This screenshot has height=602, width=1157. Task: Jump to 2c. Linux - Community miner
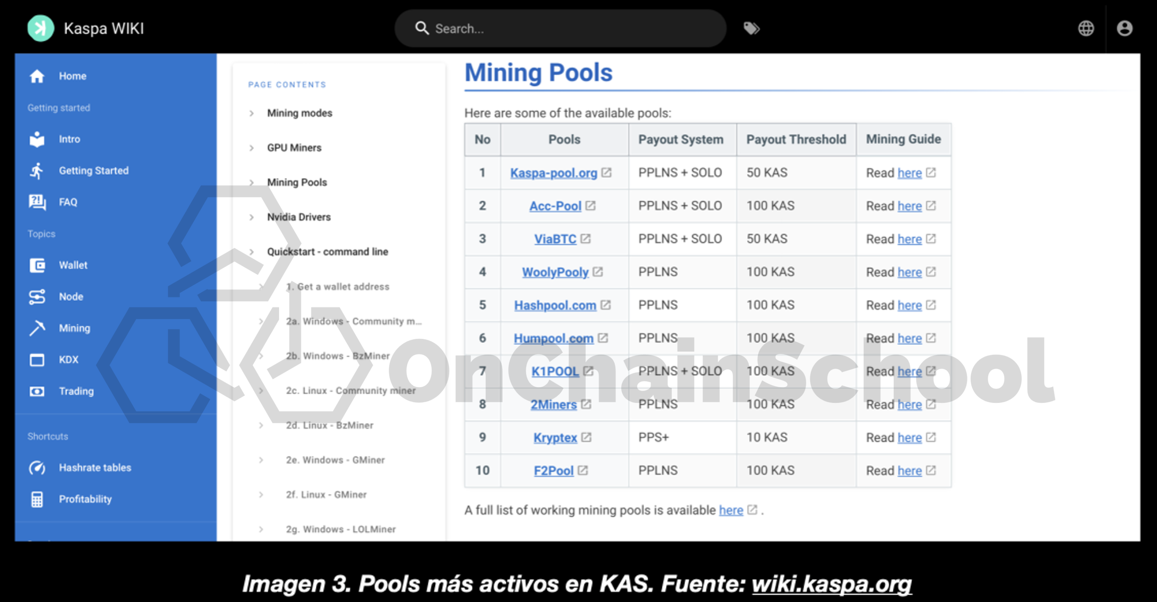tap(350, 391)
